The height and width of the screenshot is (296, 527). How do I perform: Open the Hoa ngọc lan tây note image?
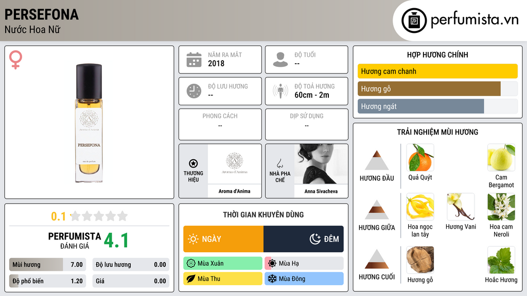coord(420,207)
